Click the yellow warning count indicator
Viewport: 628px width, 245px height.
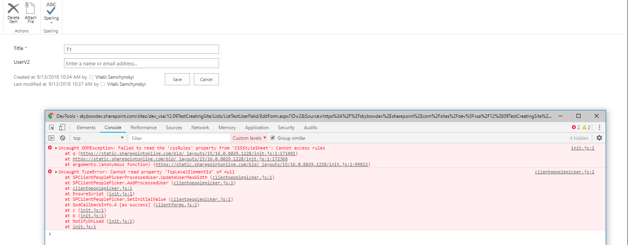pos(586,128)
